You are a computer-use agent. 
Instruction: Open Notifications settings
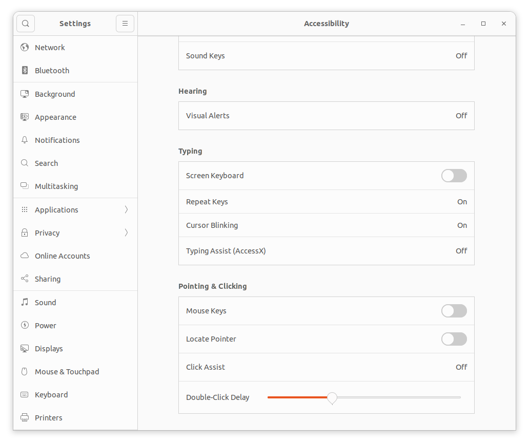tap(75, 140)
